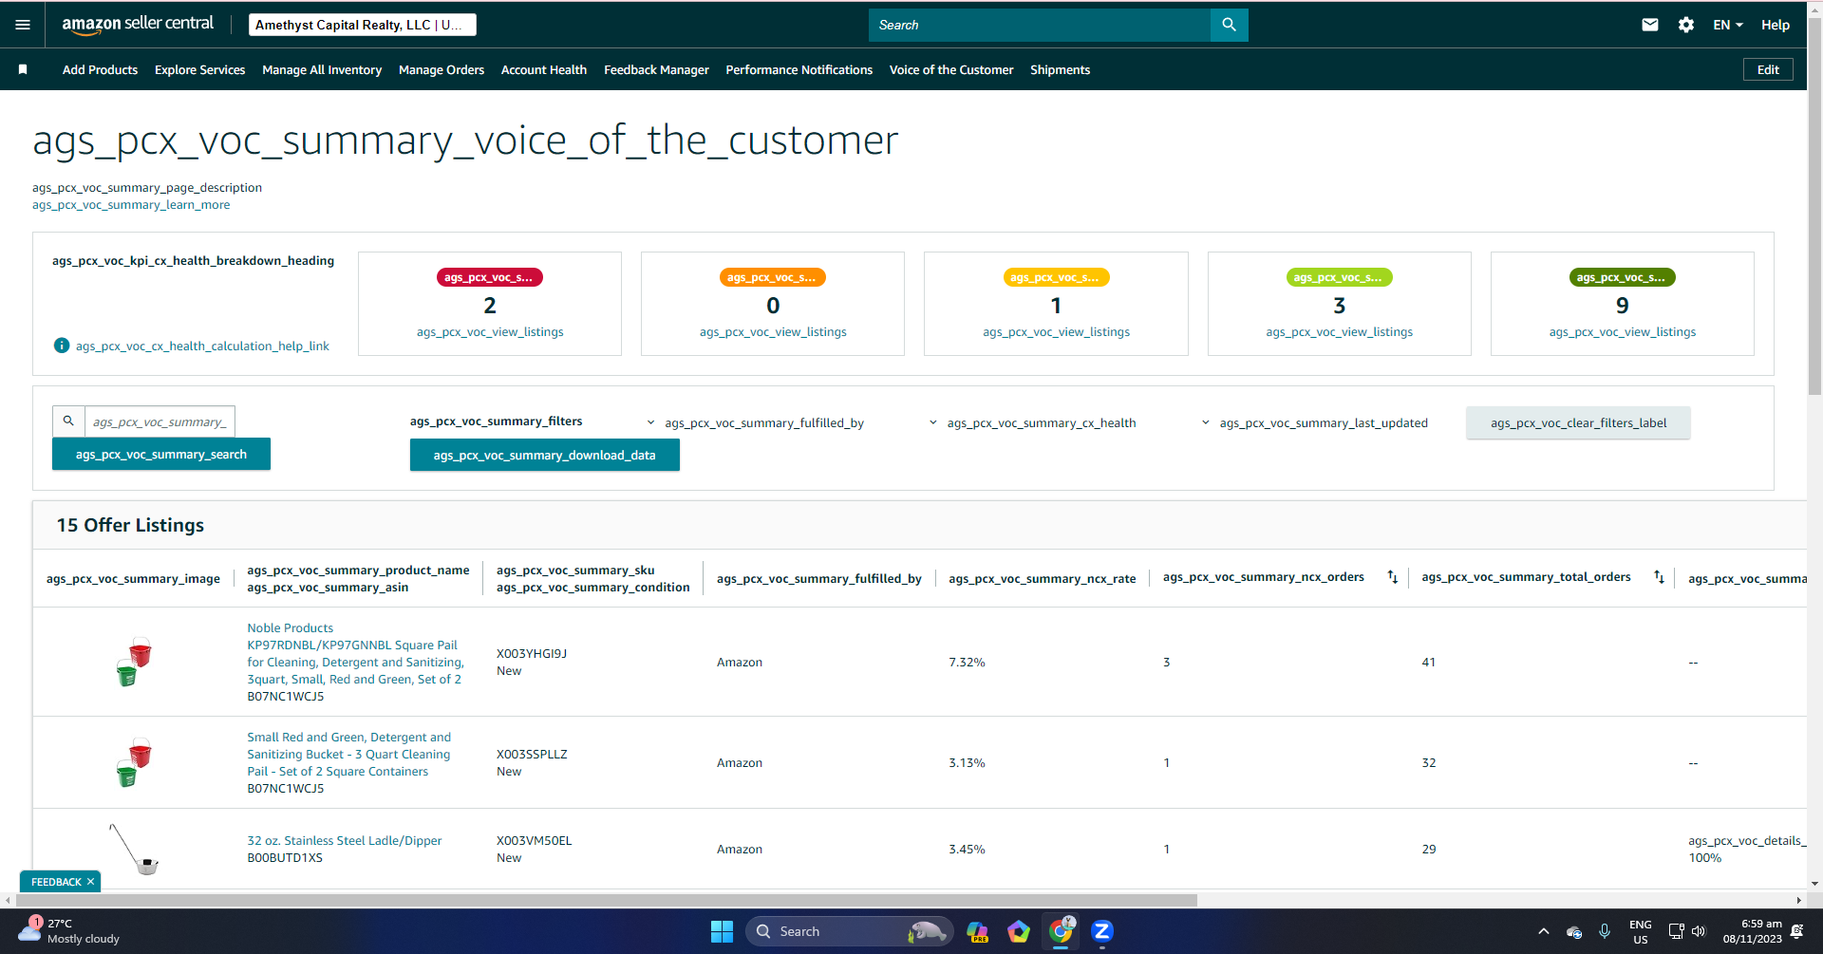This screenshot has height=954, width=1823.
Task: View listings in red card with 2
Action: (490, 331)
